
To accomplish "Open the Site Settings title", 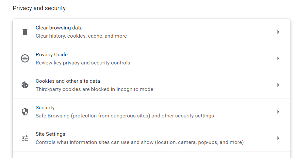I will pos(50,134).
